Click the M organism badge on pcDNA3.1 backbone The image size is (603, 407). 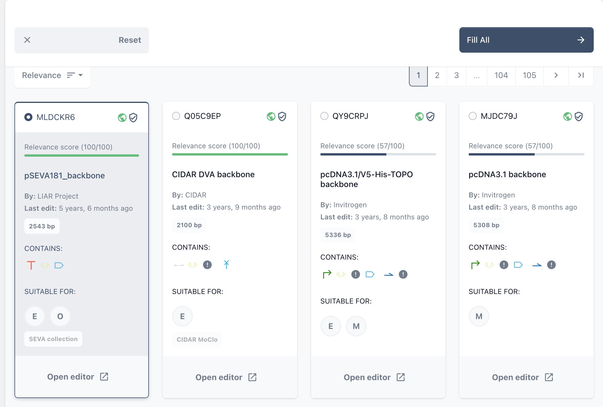tap(479, 316)
